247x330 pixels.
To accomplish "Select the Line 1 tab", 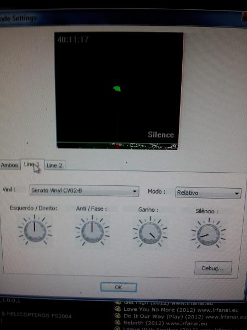I will pyautogui.click(x=32, y=164).
